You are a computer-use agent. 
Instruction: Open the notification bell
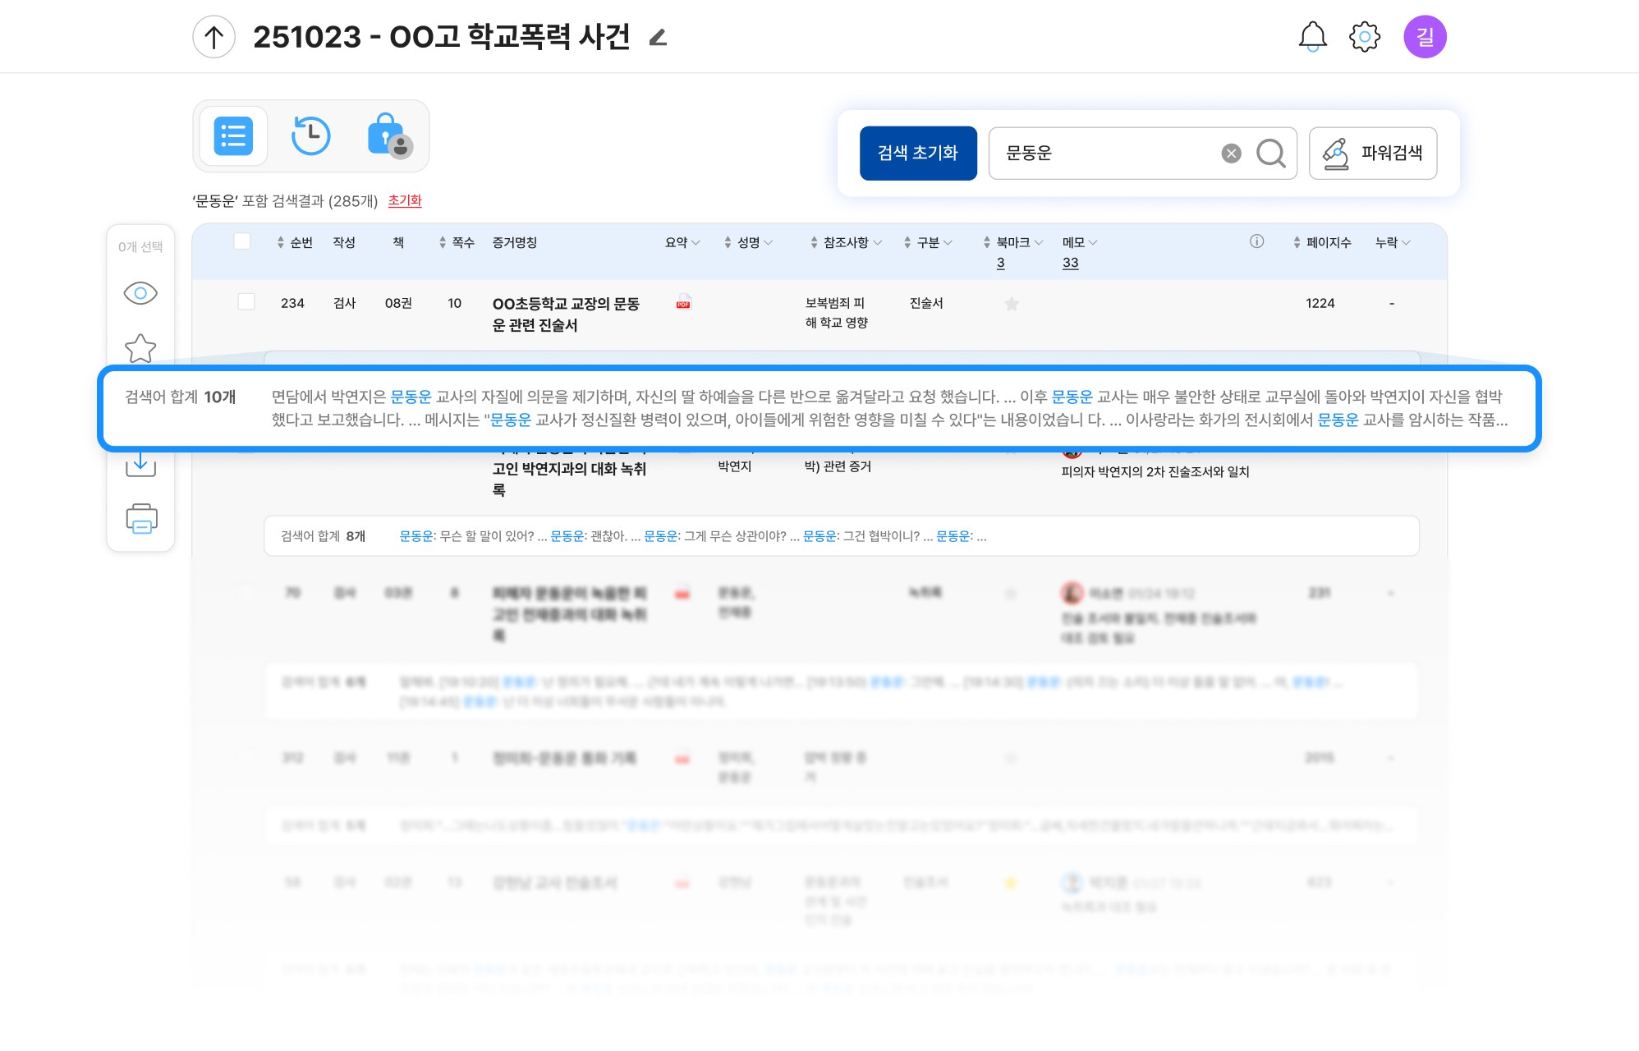(1312, 37)
